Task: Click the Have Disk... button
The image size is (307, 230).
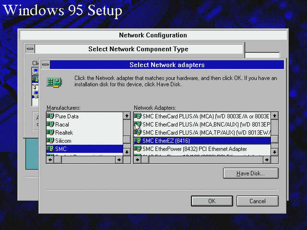Action: (250, 173)
